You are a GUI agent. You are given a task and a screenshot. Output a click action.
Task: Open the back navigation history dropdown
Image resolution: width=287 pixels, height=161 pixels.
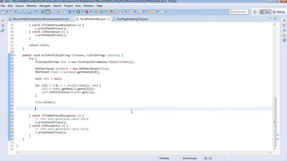157,12
